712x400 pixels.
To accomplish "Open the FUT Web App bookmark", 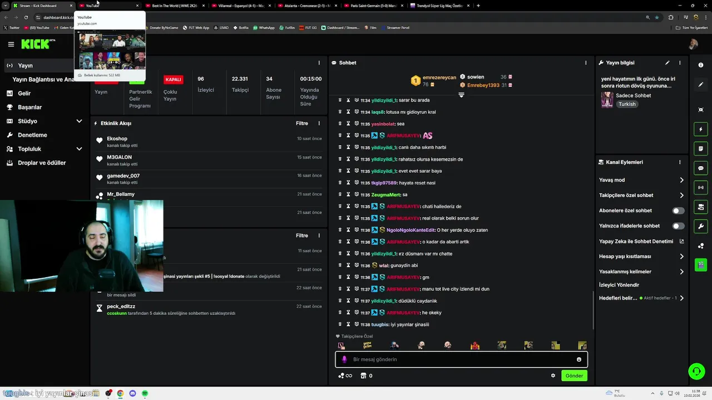I will [x=196, y=27].
